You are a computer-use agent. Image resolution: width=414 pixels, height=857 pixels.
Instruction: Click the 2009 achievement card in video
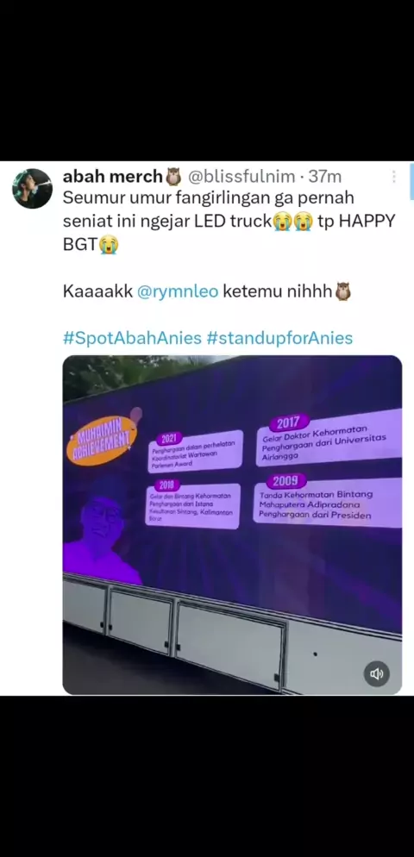[x=327, y=500]
